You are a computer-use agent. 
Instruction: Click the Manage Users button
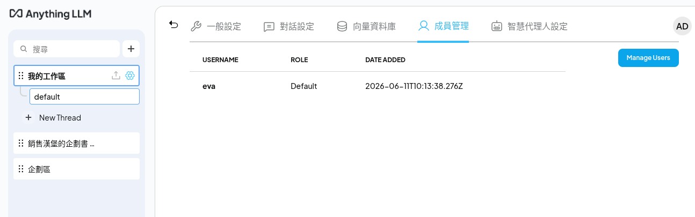(x=648, y=58)
